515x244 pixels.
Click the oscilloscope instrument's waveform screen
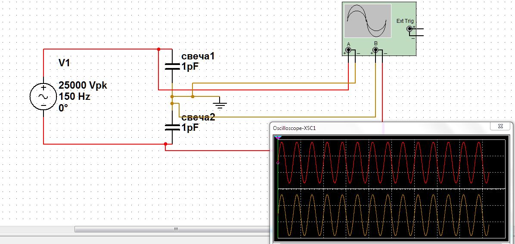[368, 21]
